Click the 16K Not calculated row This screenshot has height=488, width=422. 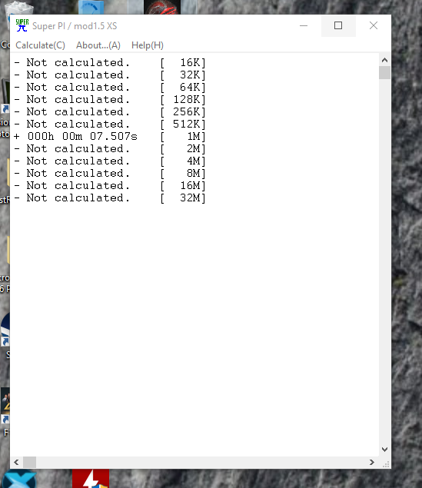point(110,62)
